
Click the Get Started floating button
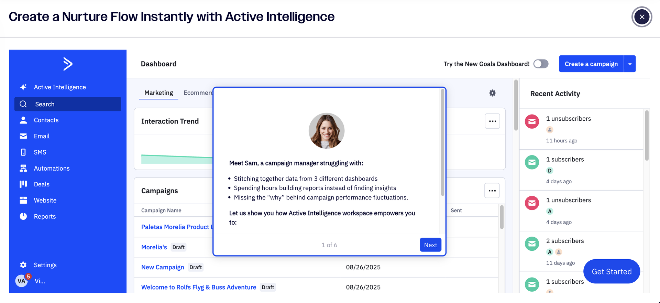tap(611, 271)
